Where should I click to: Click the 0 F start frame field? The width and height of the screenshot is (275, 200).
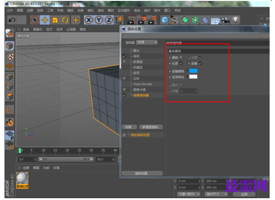tap(27, 160)
